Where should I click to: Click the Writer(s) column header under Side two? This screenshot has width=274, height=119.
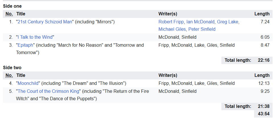tap(168, 75)
